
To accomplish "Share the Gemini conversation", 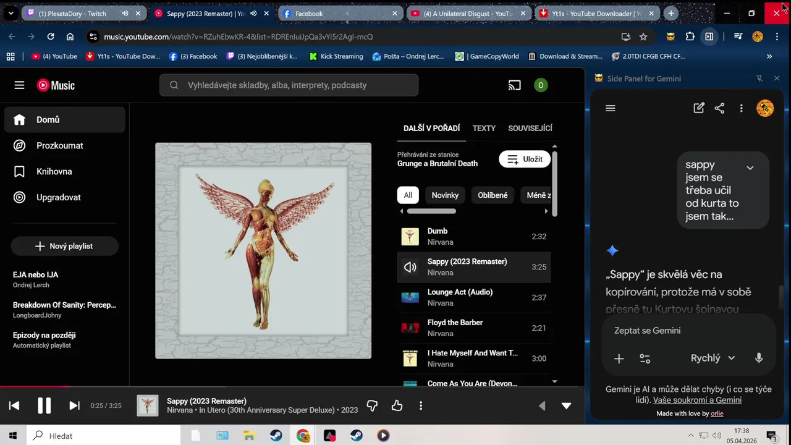I will pos(719,108).
